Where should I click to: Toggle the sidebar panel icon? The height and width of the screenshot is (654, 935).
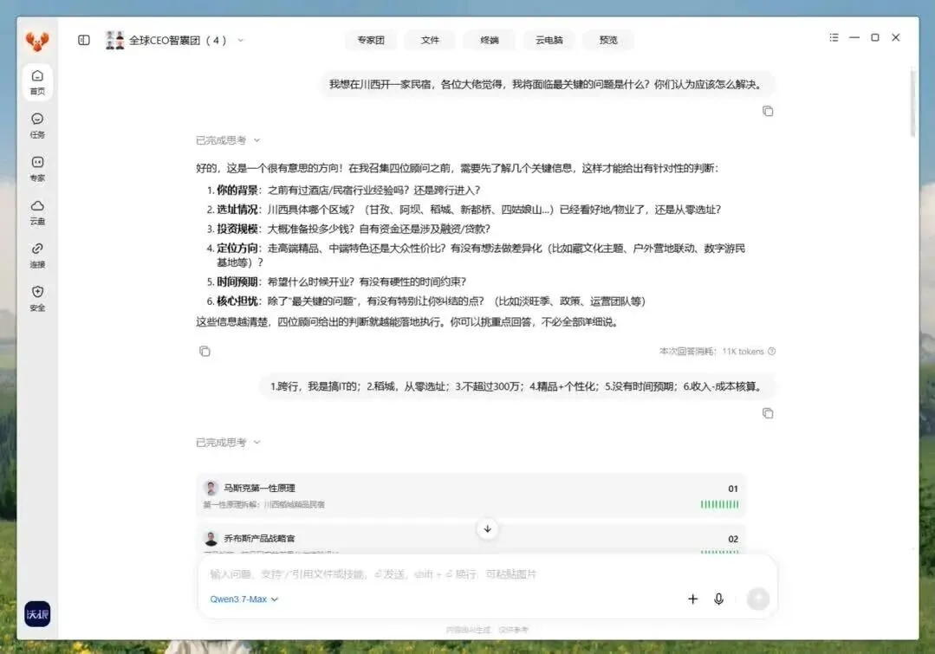pyautogui.click(x=84, y=40)
